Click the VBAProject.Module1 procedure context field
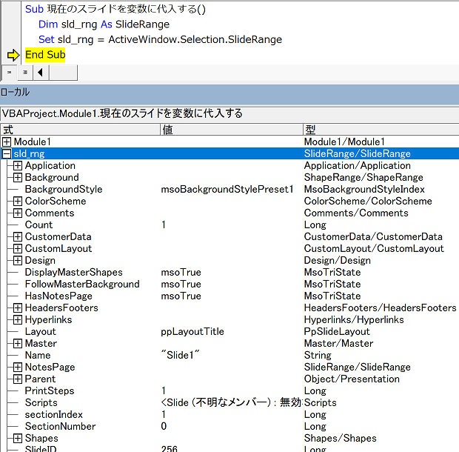The height and width of the screenshot is (452, 459). pyautogui.click(x=229, y=113)
